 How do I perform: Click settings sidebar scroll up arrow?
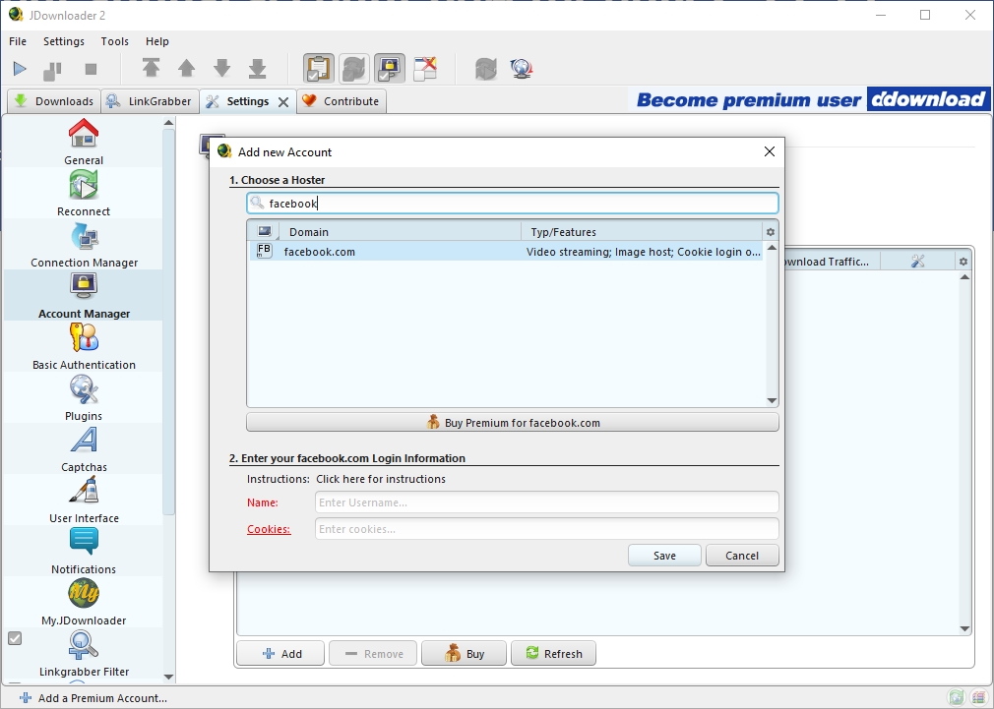pyautogui.click(x=168, y=123)
